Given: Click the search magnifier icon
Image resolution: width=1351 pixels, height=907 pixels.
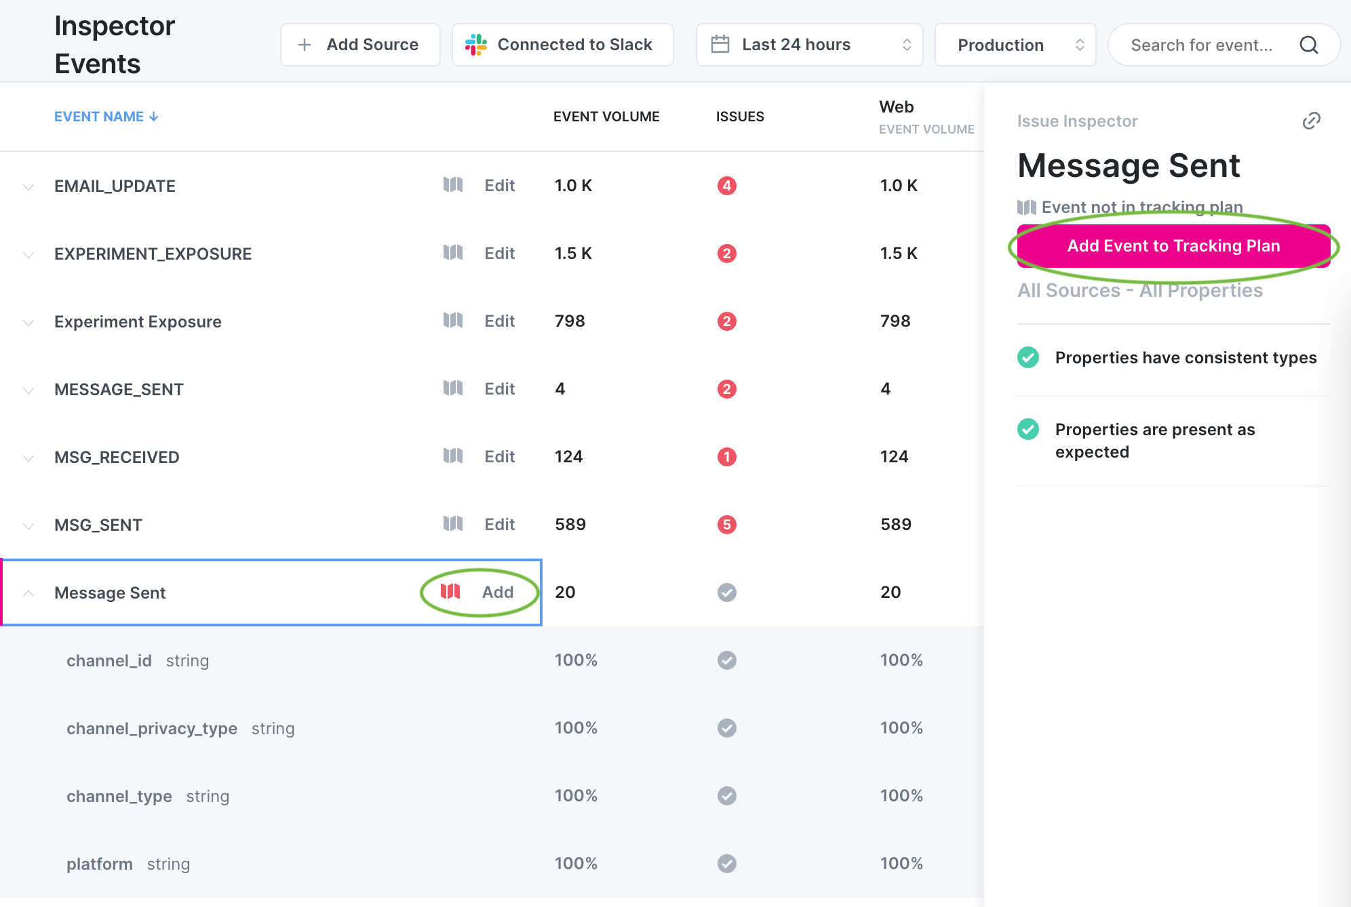Looking at the screenshot, I should tap(1309, 45).
